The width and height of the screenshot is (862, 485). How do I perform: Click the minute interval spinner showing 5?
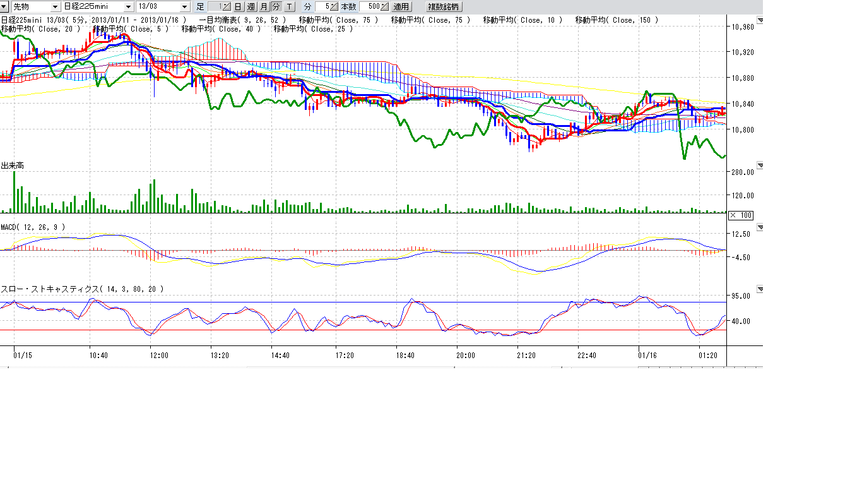(x=328, y=7)
